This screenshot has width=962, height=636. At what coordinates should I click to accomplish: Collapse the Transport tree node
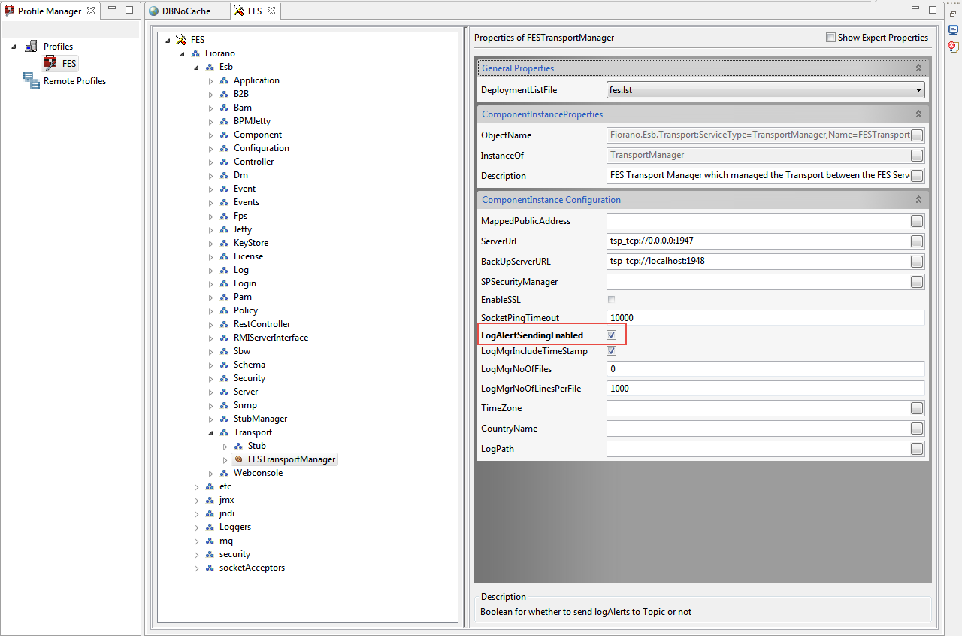210,432
